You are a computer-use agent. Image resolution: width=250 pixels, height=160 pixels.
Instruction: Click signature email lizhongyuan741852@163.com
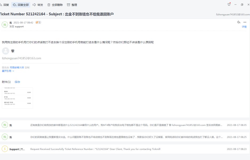(22, 58)
